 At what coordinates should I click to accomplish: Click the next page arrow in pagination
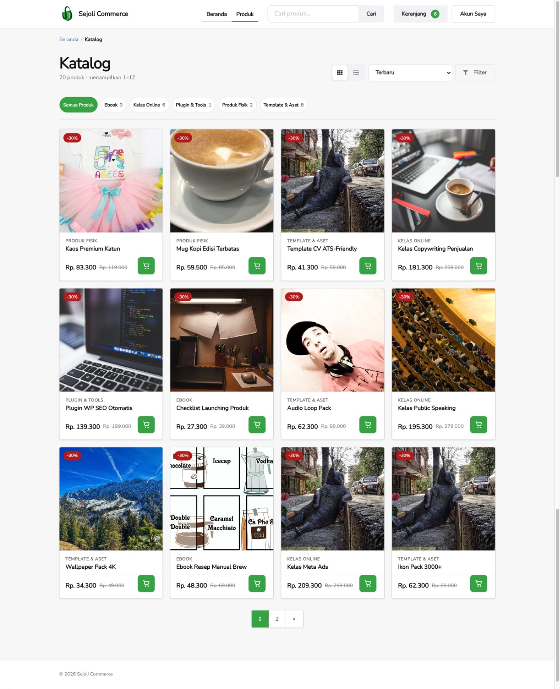(x=294, y=619)
